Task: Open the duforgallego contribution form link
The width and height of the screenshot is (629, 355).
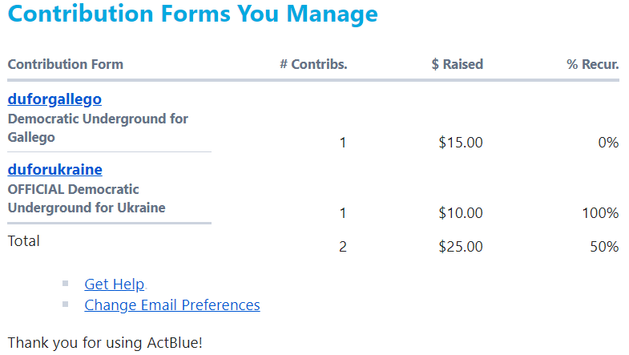Action: point(54,99)
